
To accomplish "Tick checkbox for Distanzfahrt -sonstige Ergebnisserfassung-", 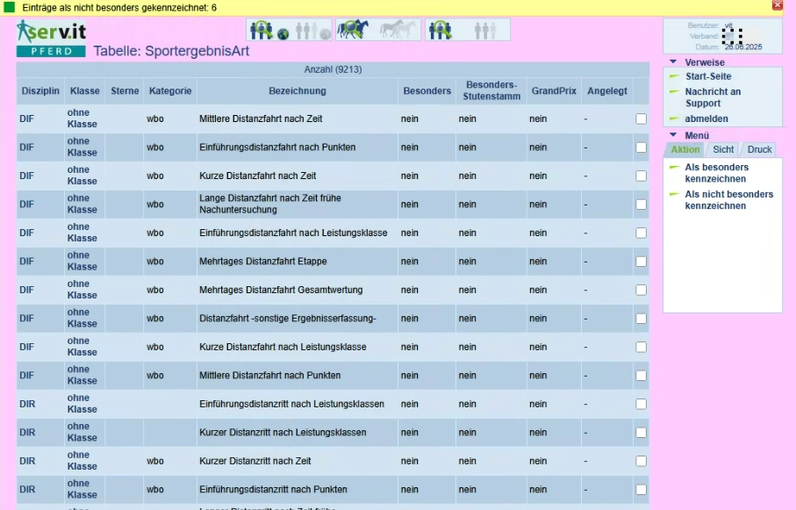I will [x=642, y=318].
